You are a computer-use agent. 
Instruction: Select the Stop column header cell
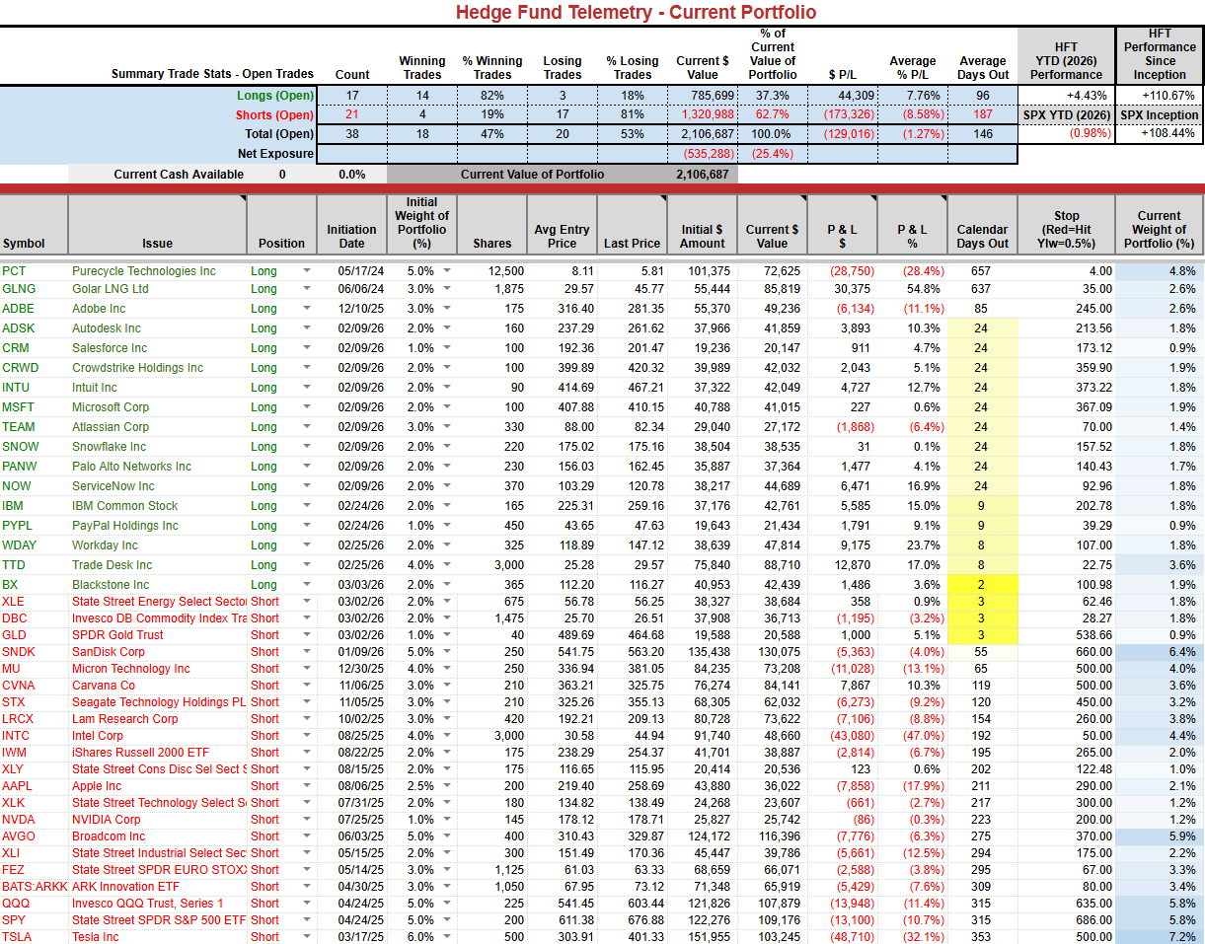(1066, 229)
